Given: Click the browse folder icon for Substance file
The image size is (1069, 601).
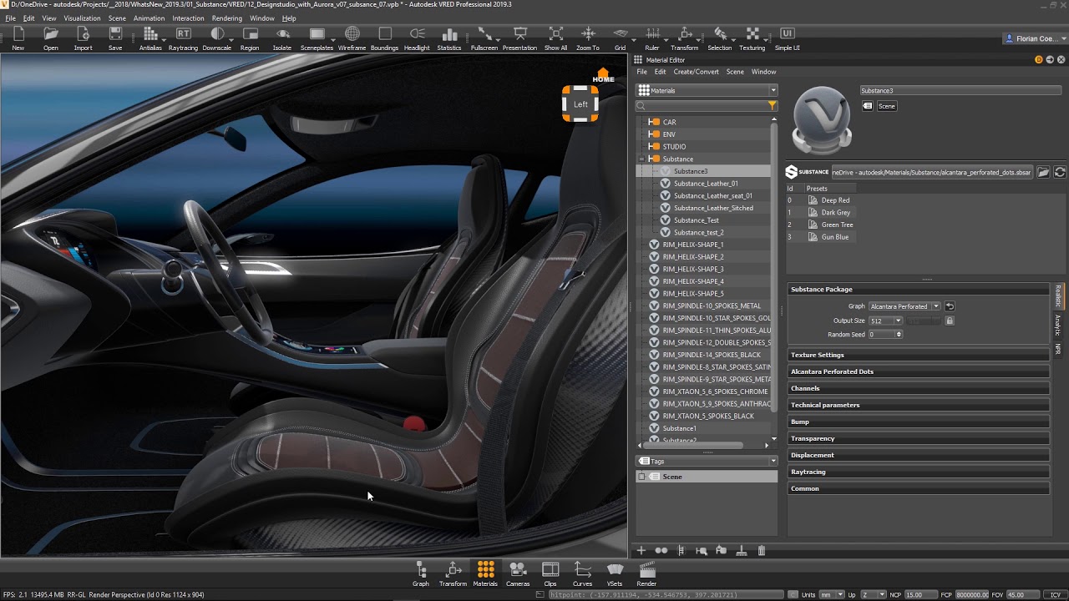Looking at the screenshot, I should pos(1044,172).
